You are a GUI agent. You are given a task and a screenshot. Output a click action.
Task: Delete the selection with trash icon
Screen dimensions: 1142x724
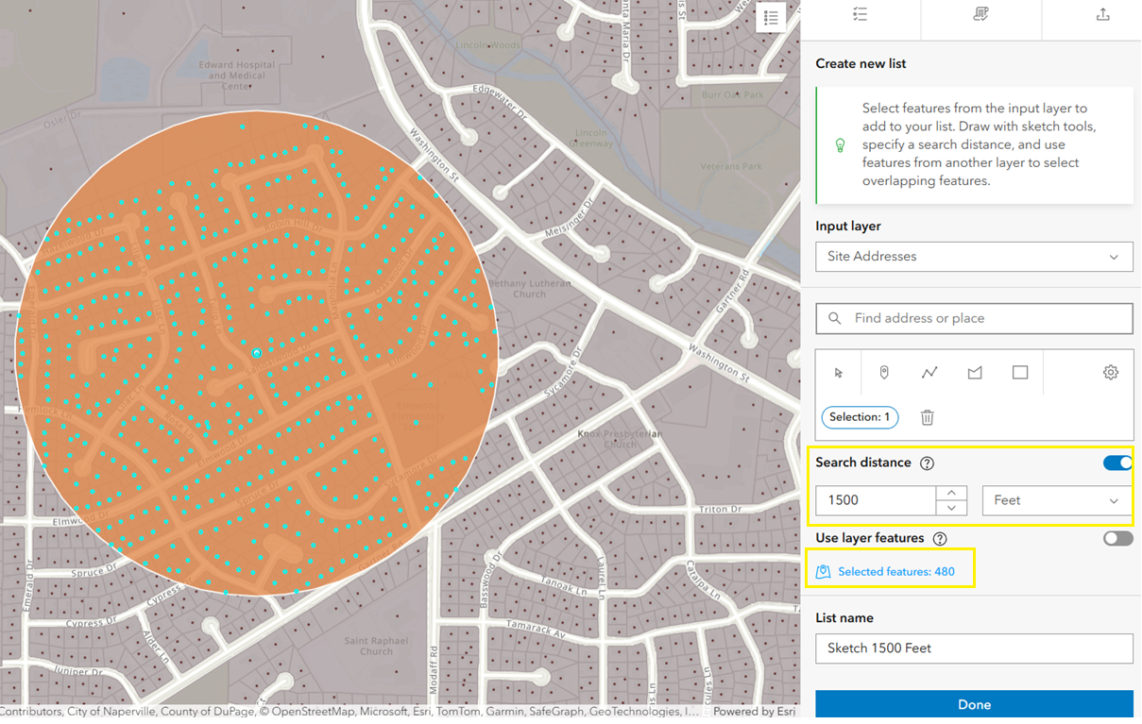[928, 417]
